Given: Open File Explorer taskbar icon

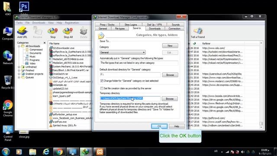Looking at the screenshot, I should point(32,152).
